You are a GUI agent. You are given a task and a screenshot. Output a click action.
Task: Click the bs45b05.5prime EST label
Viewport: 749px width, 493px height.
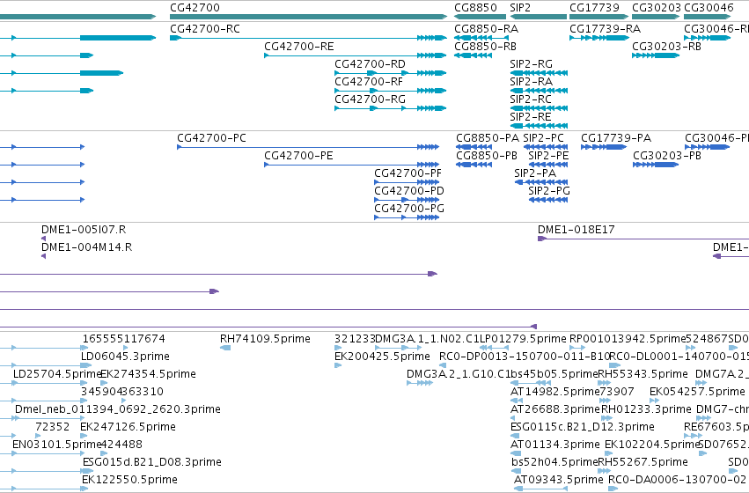tap(554, 374)
